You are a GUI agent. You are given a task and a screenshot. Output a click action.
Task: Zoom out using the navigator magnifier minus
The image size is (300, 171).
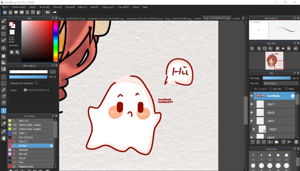[270, 48]
